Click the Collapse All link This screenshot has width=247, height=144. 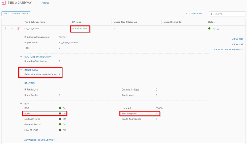194,14
